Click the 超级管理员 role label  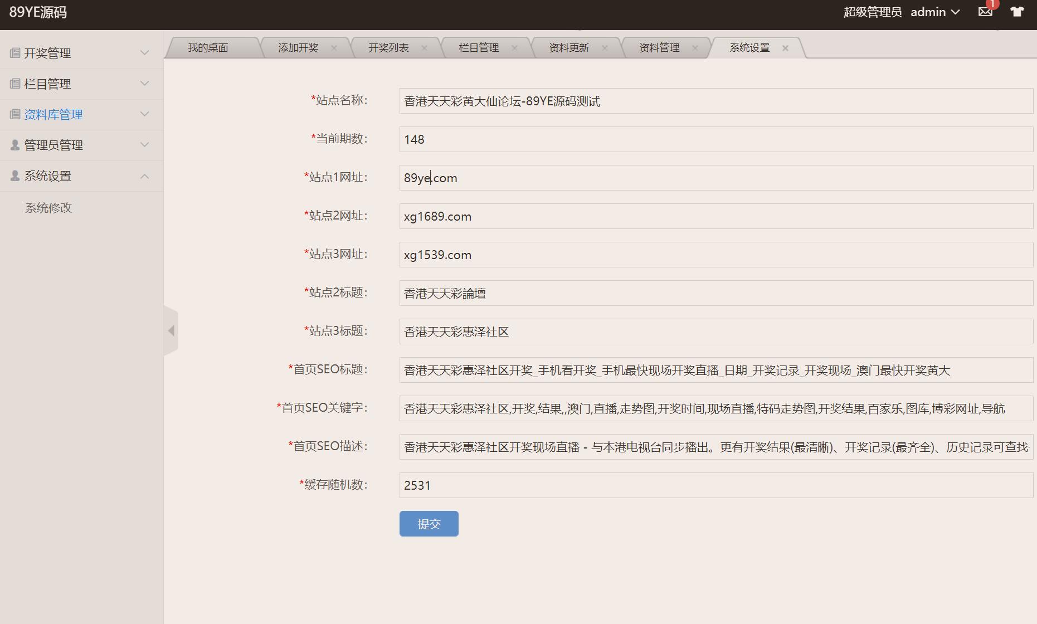[873, 12]
